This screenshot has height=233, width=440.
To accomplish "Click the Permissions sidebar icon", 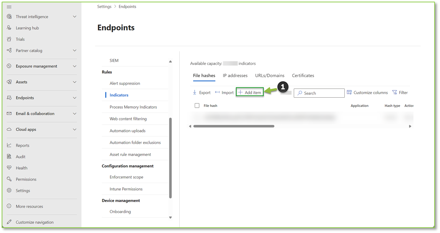I will point(8,179).
